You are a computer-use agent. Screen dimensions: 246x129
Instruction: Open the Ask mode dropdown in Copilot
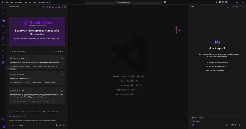click(227, 125)
